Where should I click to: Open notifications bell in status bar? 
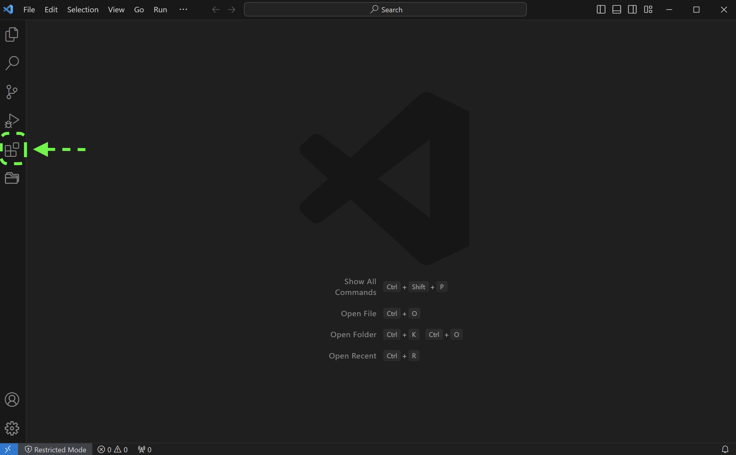click(x=725, y=449)
